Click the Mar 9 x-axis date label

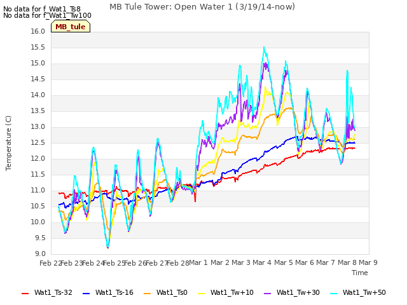coord(368,262)
